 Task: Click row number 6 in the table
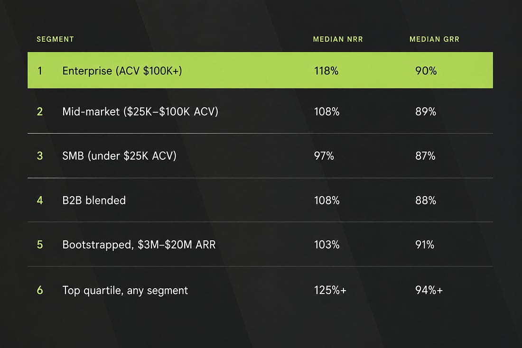coord(40,290)
